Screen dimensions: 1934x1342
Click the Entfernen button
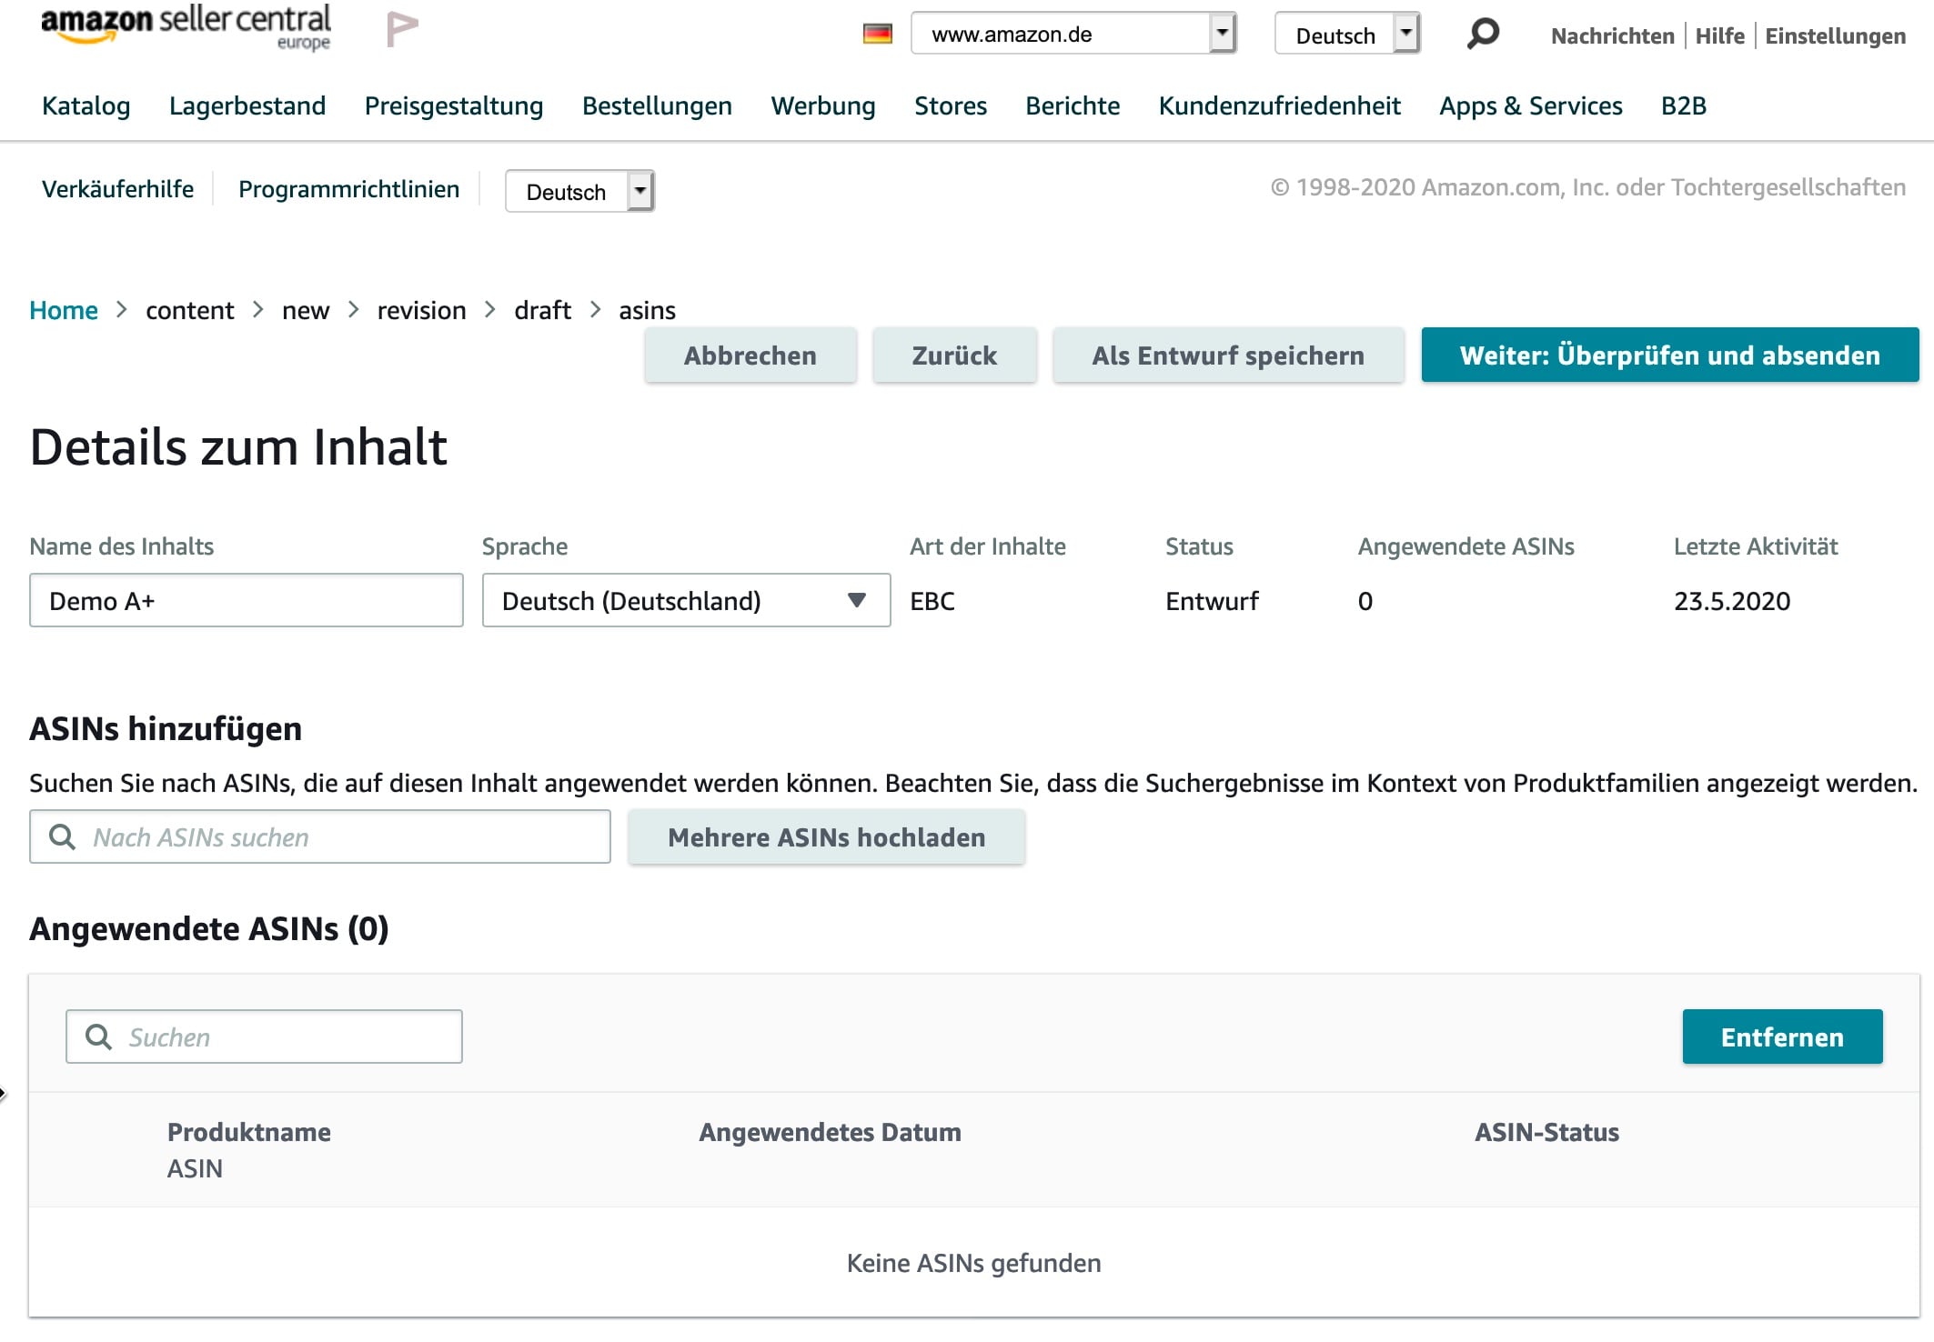point(1782,1037)
